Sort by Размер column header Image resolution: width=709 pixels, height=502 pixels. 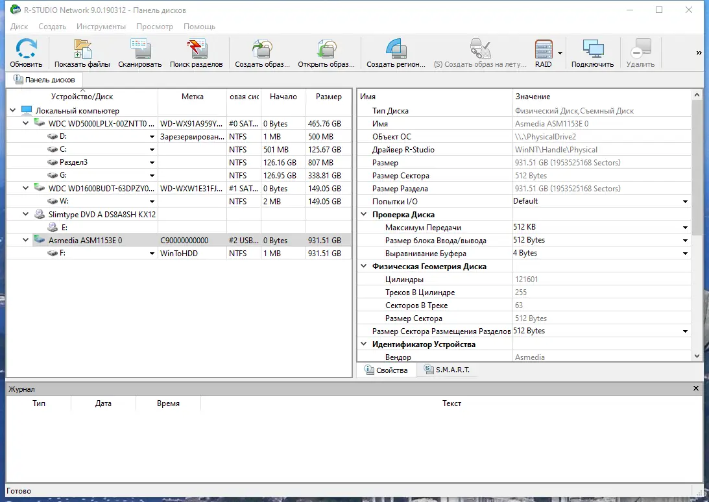click(328, 97)
